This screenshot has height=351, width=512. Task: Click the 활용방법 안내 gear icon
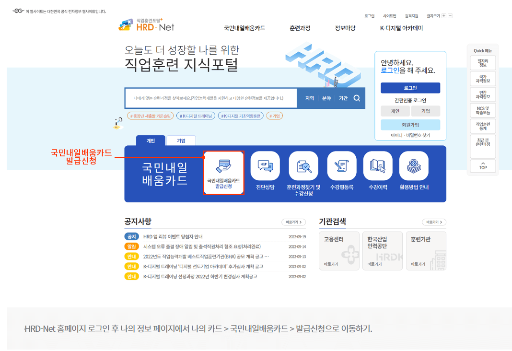pyautogui.click(x=413, y=165)
